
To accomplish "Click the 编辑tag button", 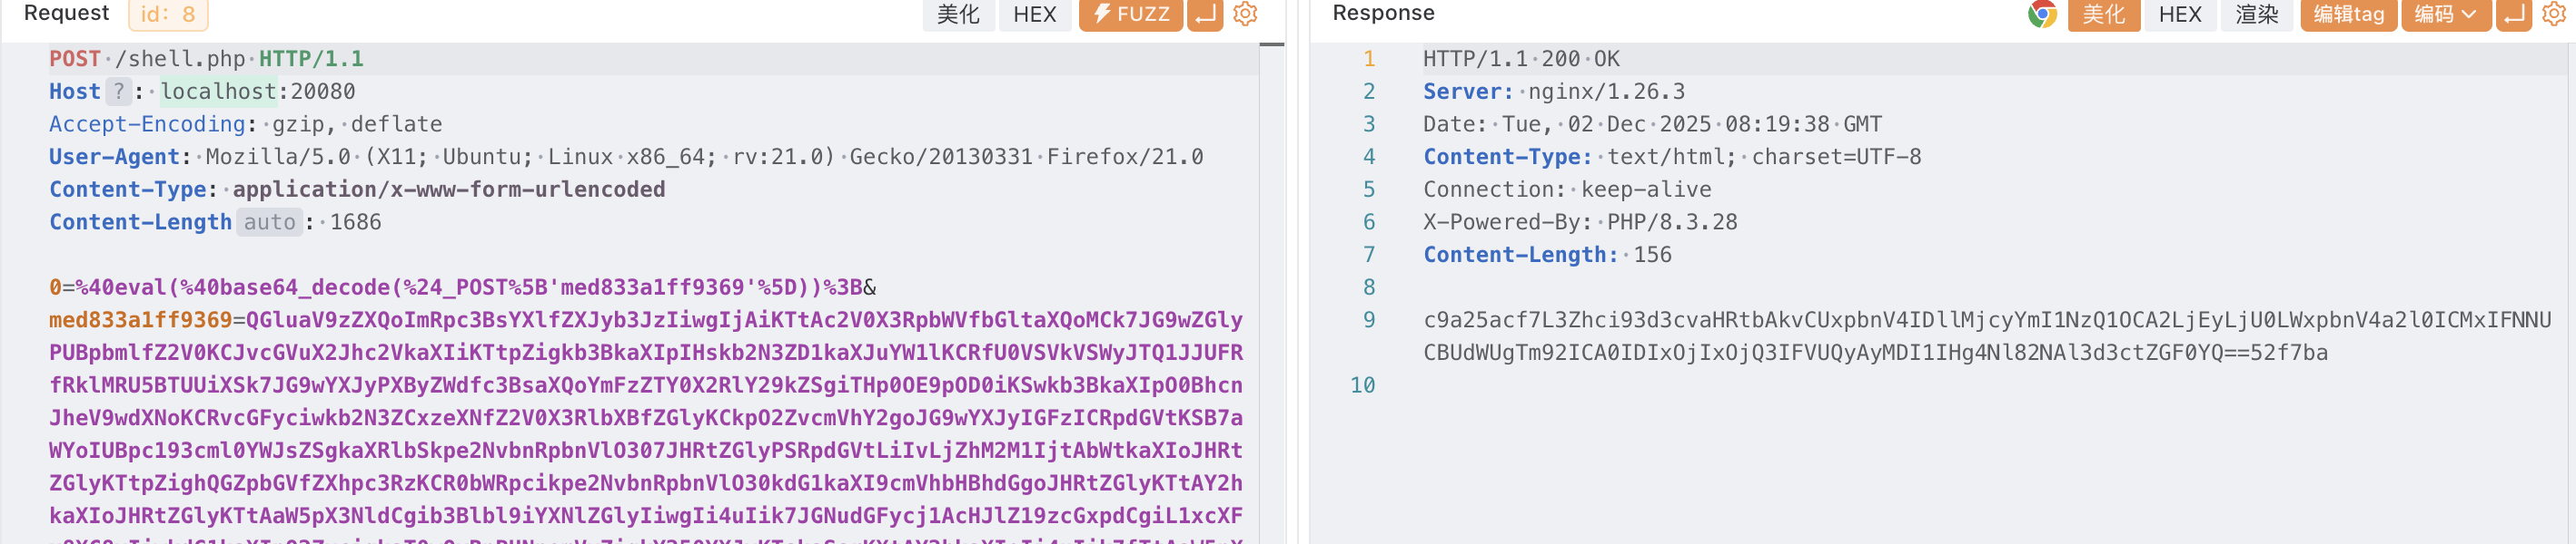I will [2348, 14].
